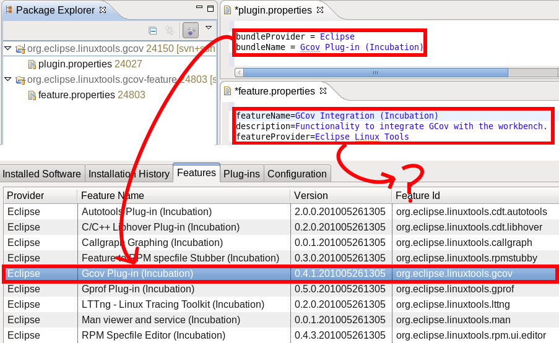Click featureProvider line in feature.properties
The height and width of the screenshot is (343, 559).
[x=323, y=137]
